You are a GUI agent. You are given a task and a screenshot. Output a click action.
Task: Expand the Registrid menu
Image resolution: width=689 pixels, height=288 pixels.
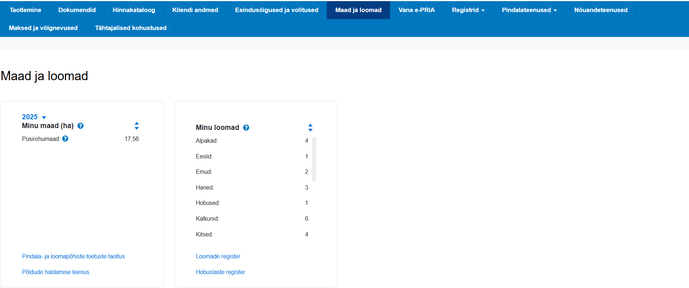[468, 10]
